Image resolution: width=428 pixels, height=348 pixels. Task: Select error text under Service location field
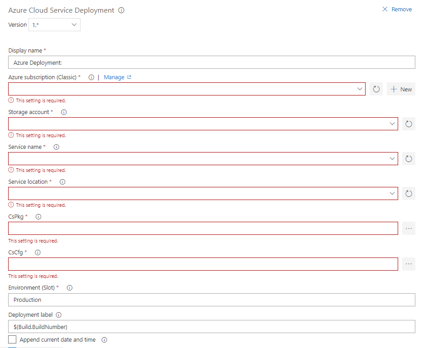pyautogui.click(x=41, y=205)
